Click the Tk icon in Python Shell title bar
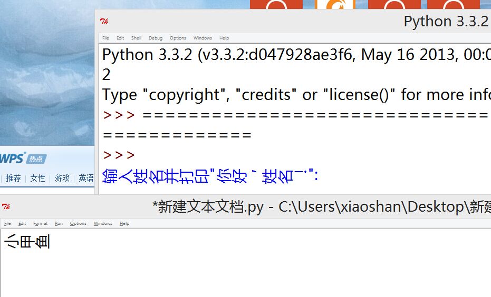Image resolution: width=491 pixels, height=297 pixels. point(104,22)
